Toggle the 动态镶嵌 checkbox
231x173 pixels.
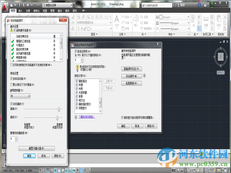tap(11, 104)
